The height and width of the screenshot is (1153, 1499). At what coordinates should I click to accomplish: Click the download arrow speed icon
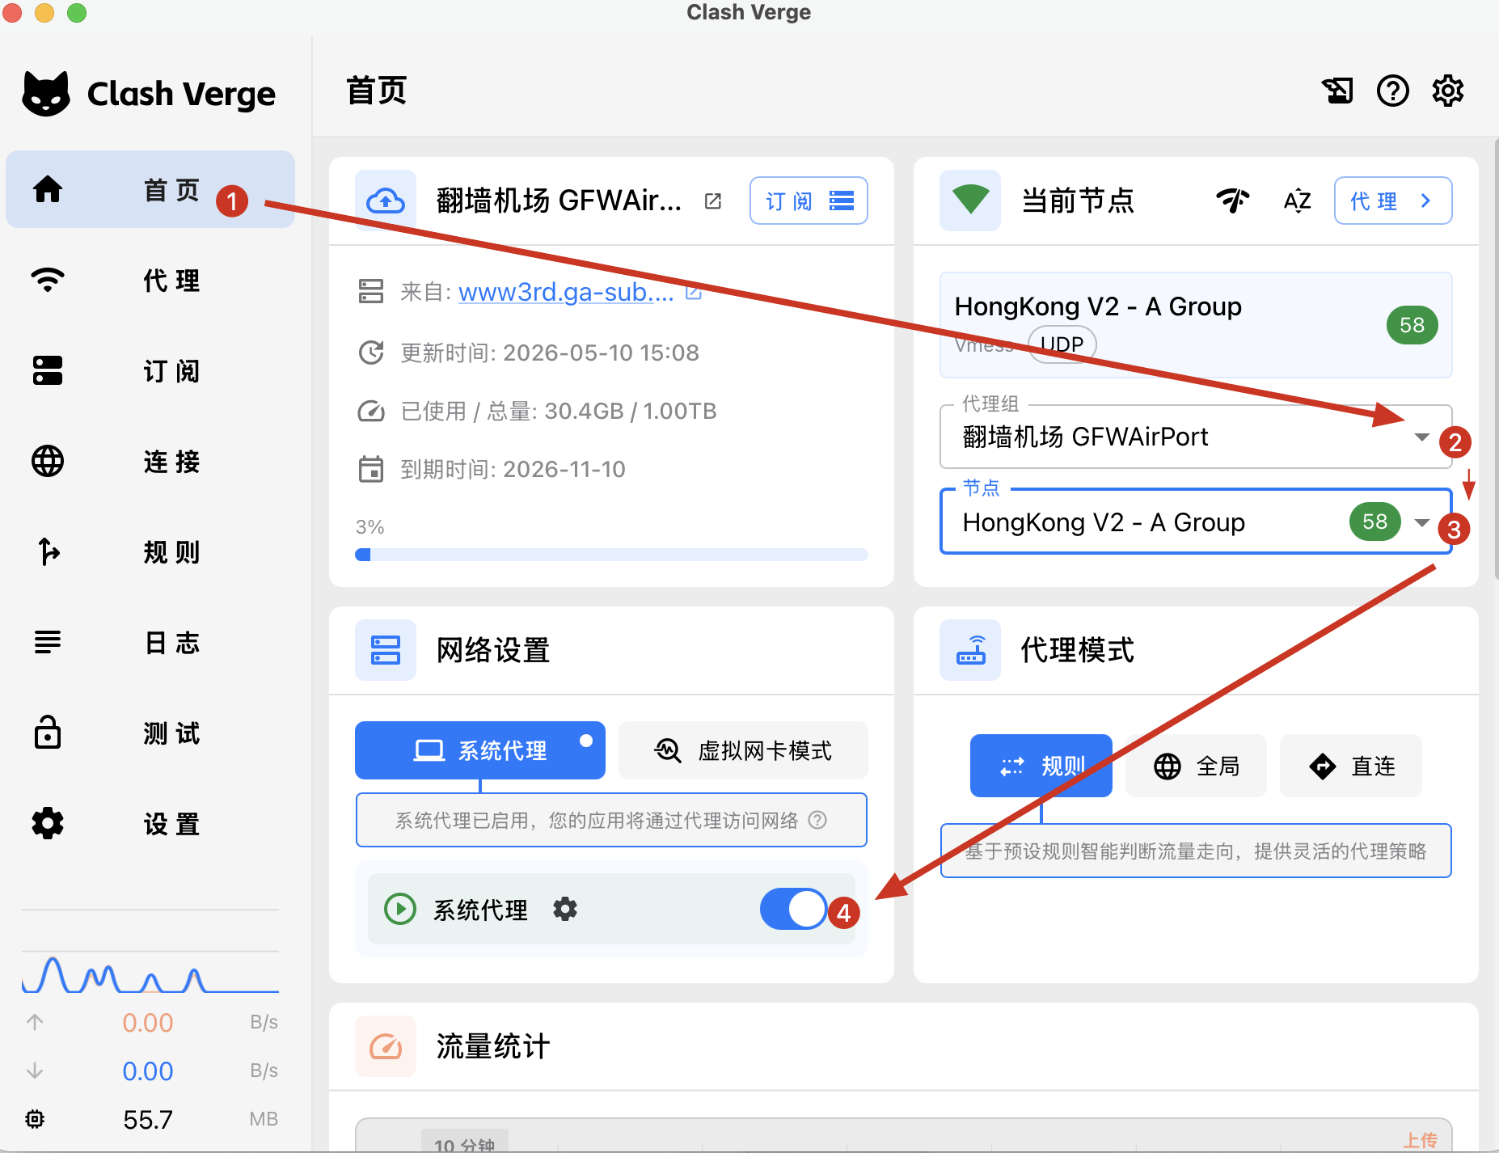35,1071
